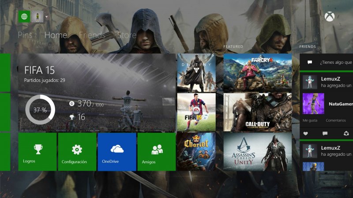
Task: Click the Xbox logo icon
Action: coord(330,17)
